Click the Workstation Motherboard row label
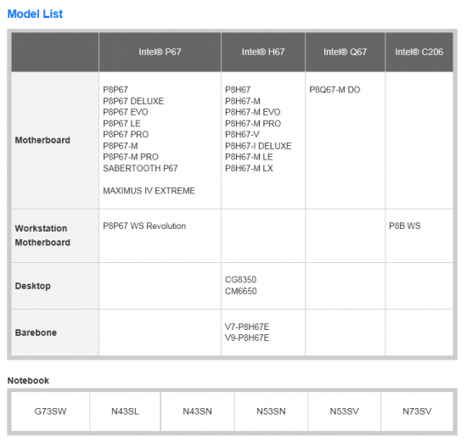467x447 pixels. click(42, 236)
